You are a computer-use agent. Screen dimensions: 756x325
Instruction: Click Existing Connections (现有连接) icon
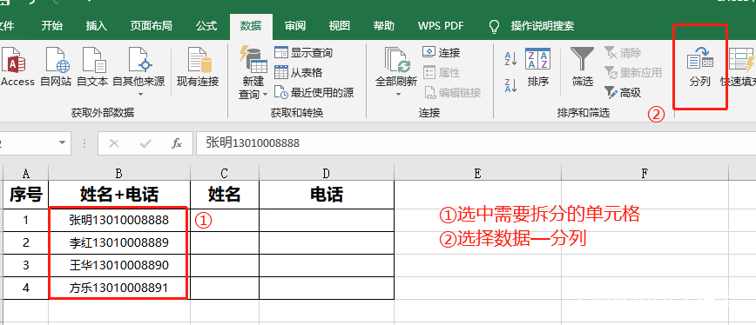click(x=198, y=67)
